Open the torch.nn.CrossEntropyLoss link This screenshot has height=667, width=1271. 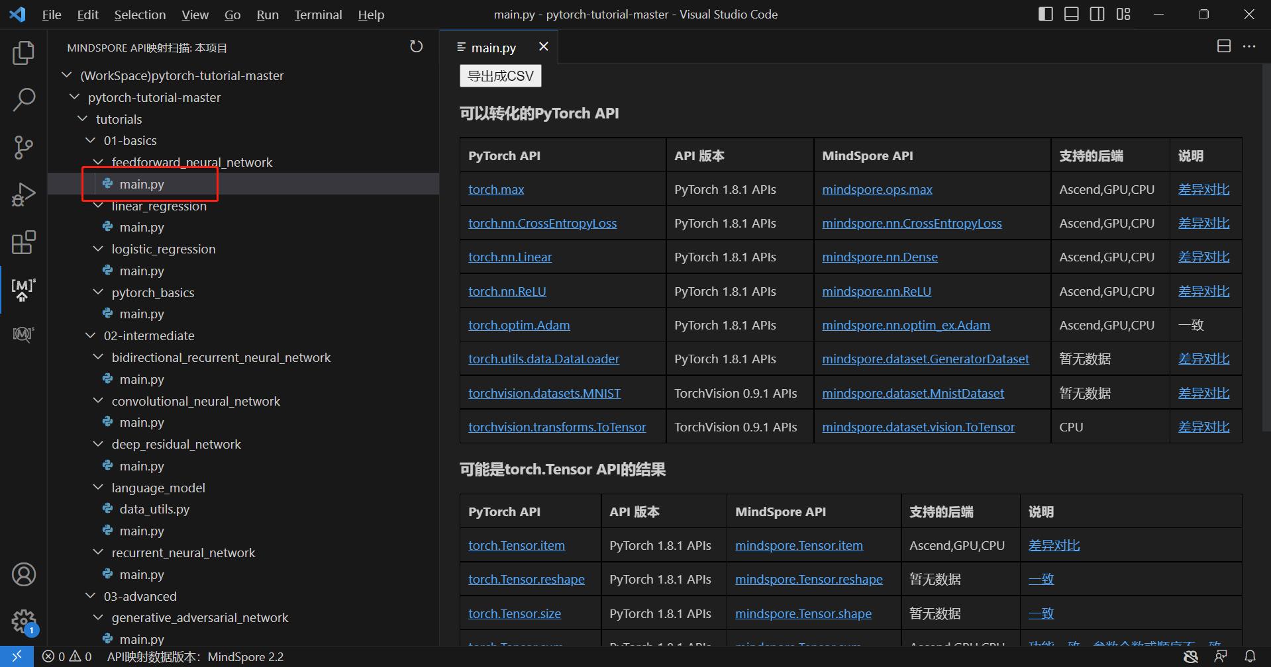pyautogui.click(x=542, y=223)
